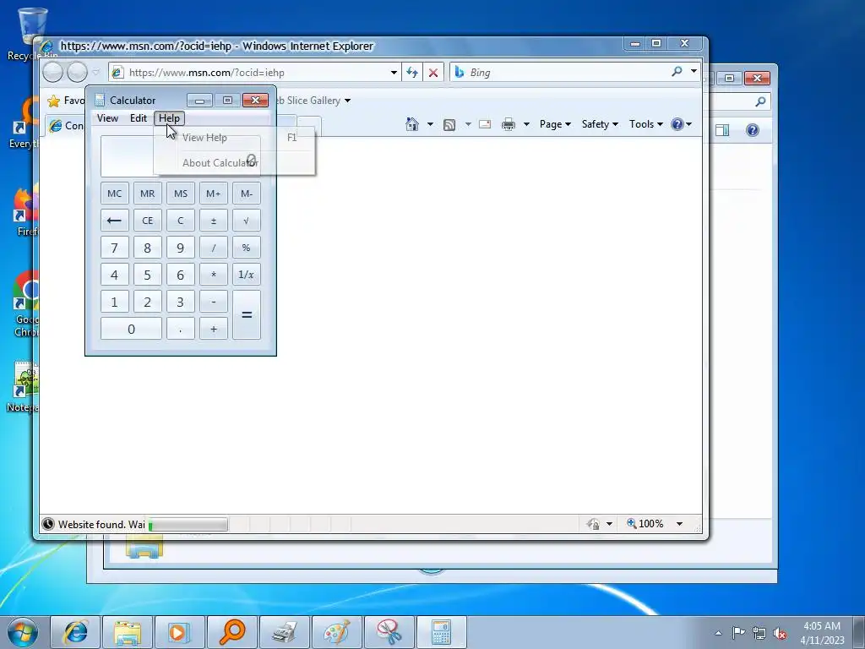Image resolution: width=865 pixels, height=649 pixels.
Task: Click the preview pane icon in background window
Action: coord(722,130)
